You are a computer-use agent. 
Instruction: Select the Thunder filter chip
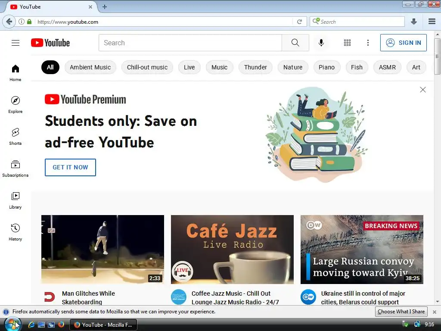tap(255, 67)
